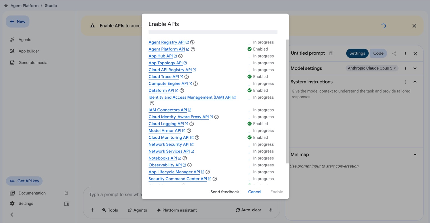Click the device icon beside Settings
Viewport: 430px width, 223px height.
[67, 204]
